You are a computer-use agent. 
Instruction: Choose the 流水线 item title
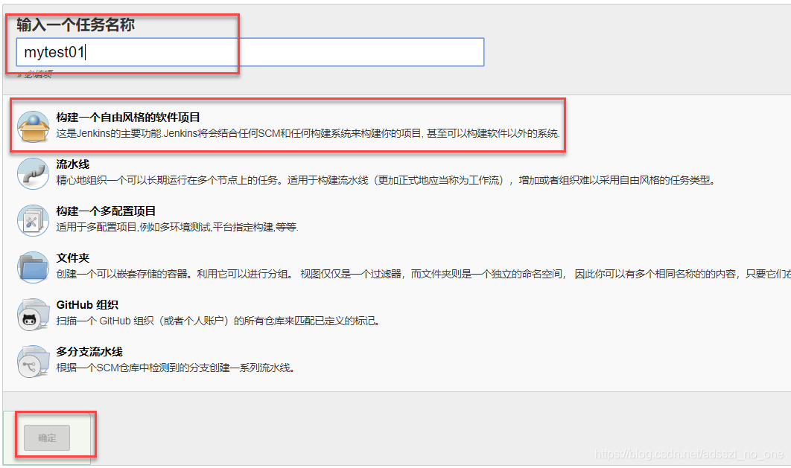73,164
